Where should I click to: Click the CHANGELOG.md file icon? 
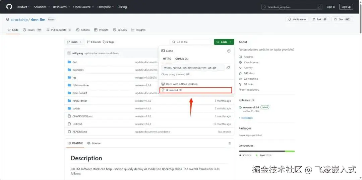[x=69, y=116]
